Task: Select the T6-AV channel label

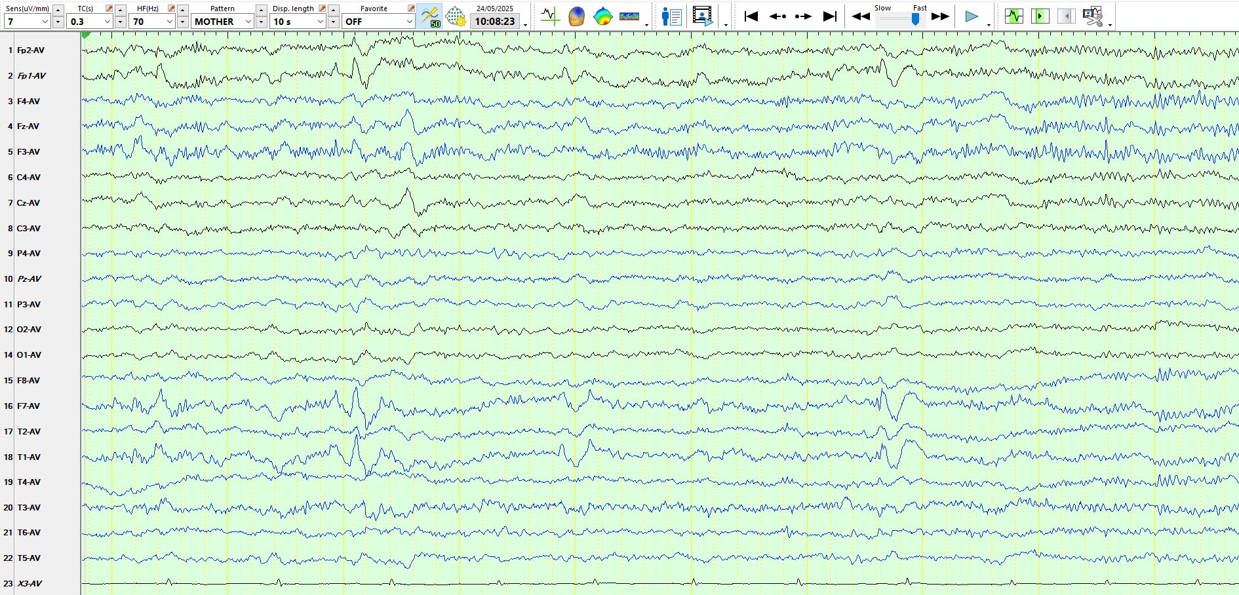Action: 28,532
